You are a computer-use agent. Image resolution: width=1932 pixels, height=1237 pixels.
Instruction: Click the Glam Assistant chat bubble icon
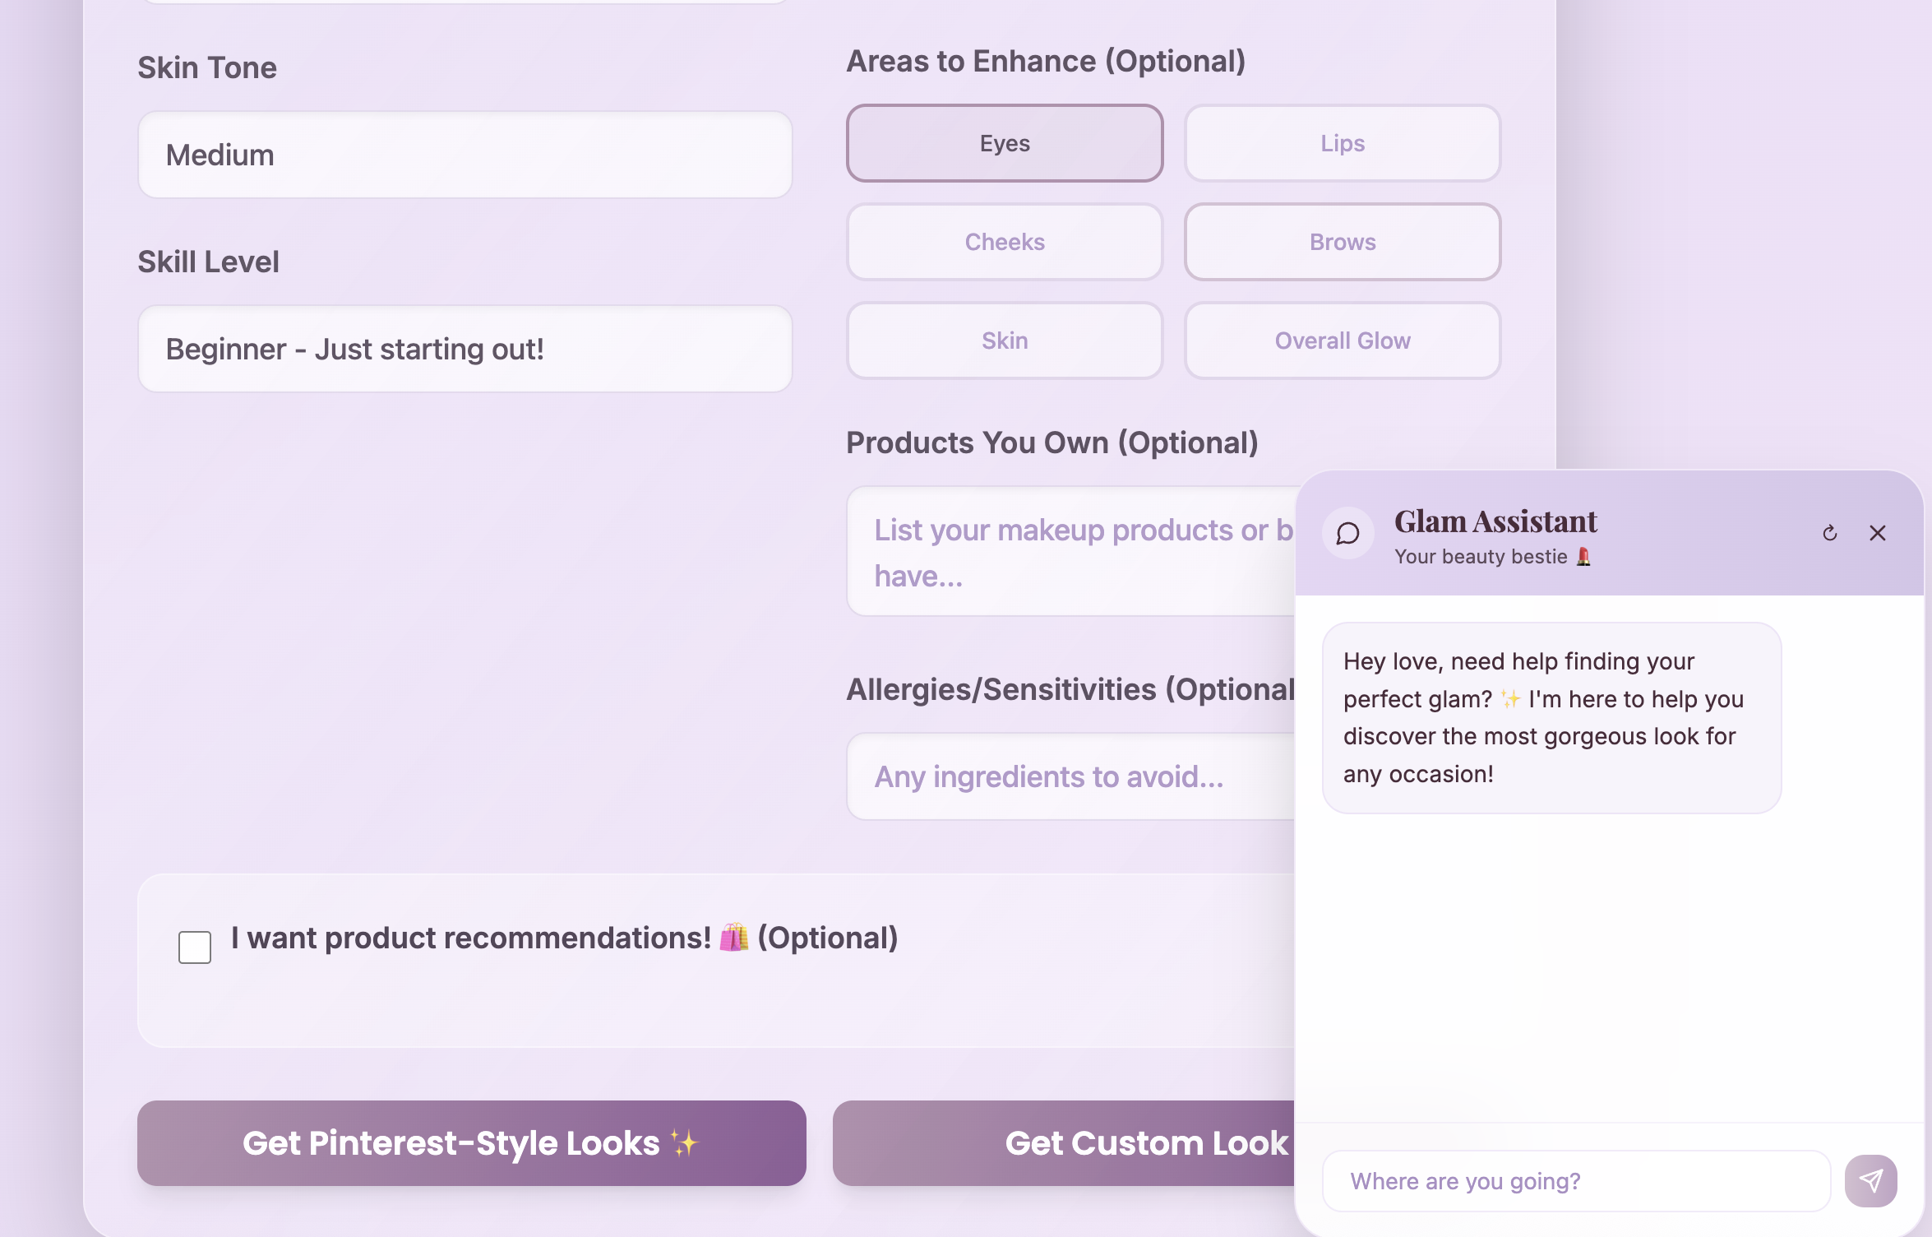click(1347, 534)
